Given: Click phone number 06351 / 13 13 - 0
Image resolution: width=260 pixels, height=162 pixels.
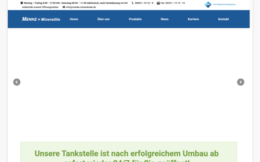Looking at the screenshot, I should 144,3.
